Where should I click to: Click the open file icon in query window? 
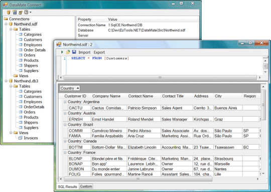pyautogui.click(x=68, y=52)
